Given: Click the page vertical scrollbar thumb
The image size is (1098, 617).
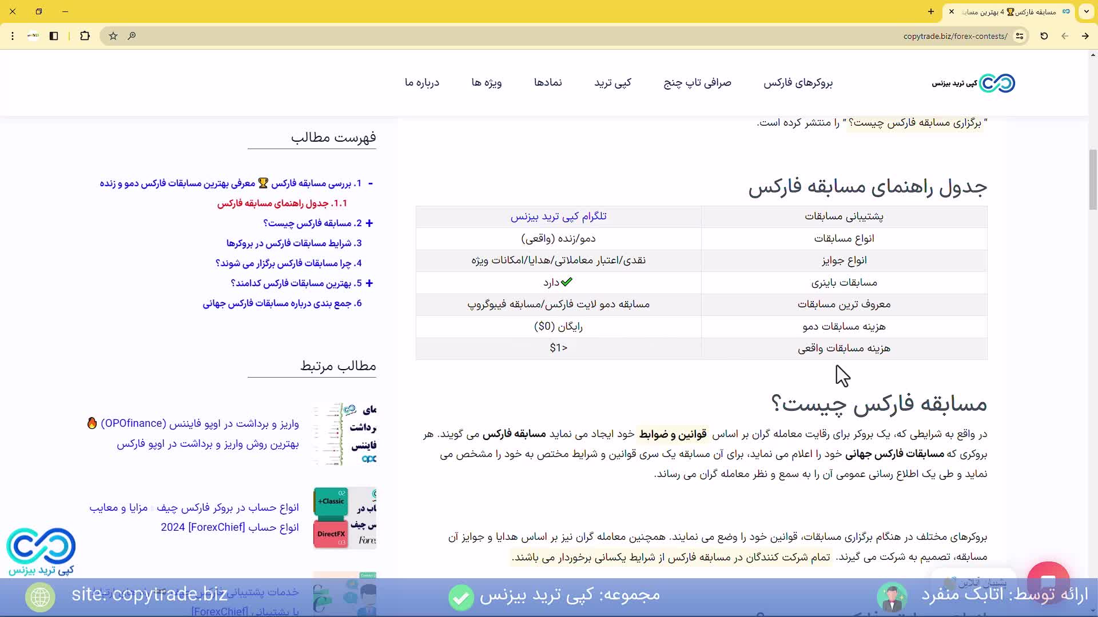Looking at the screenshot, I should (x=1093, y=179).
